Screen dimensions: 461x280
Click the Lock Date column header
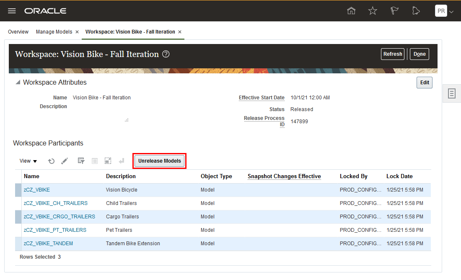399,176
